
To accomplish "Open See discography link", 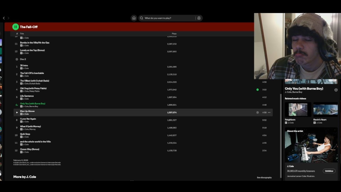I will (x=264, y=178).
